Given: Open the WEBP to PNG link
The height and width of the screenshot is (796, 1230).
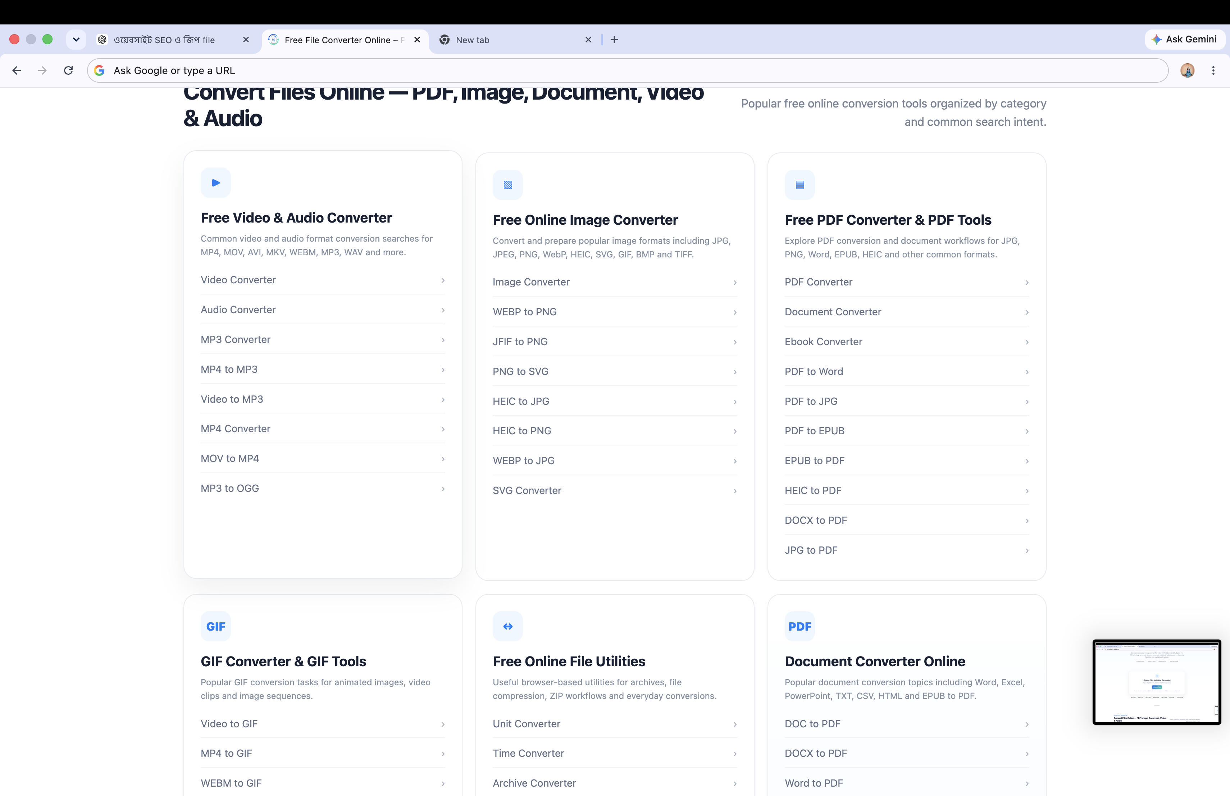Looking at the screenshot, I should 615,312.
